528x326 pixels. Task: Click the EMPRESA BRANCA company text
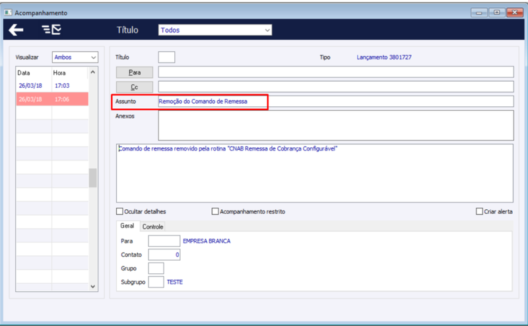pos(207,241)
